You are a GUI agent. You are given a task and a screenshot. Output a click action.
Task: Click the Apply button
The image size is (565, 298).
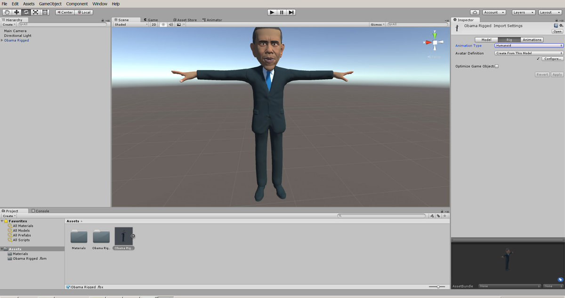pos(557,74)
